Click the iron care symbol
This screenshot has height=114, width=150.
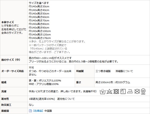pos(130,91)
